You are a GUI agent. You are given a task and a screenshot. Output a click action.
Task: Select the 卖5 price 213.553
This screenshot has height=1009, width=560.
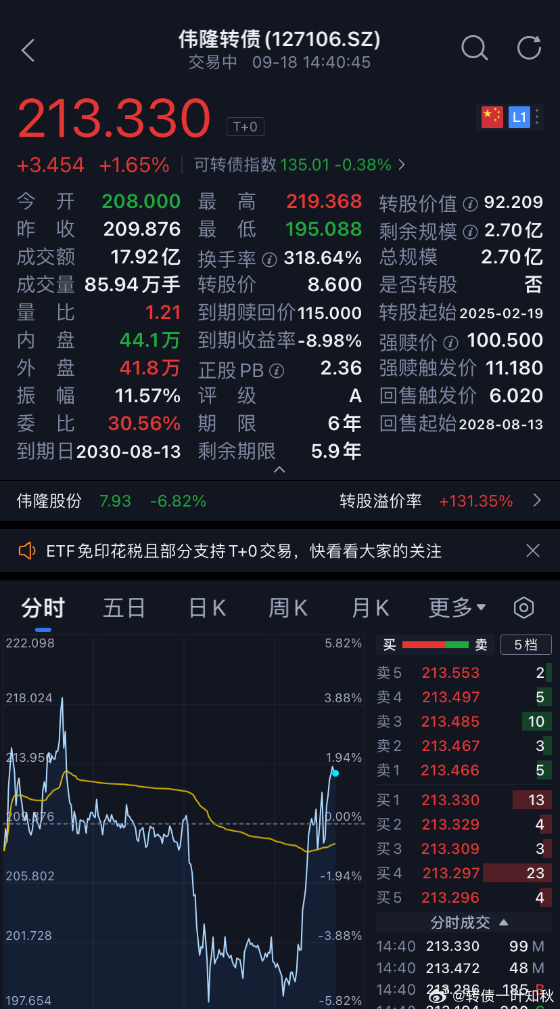[450, 673]
